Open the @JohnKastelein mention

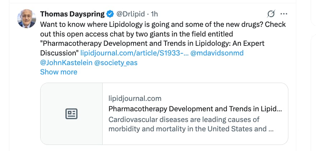pos(66,63)
